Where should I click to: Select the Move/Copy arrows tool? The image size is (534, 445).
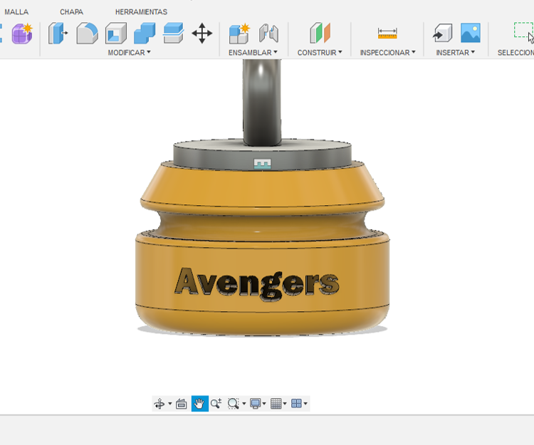202,33
